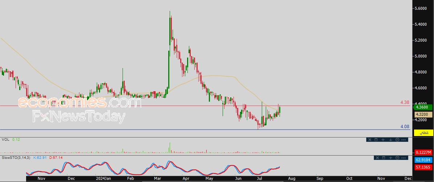Click the 5.0000 price axis label
This screenshot has height=182, width=434.
click(x=421, y=56)
